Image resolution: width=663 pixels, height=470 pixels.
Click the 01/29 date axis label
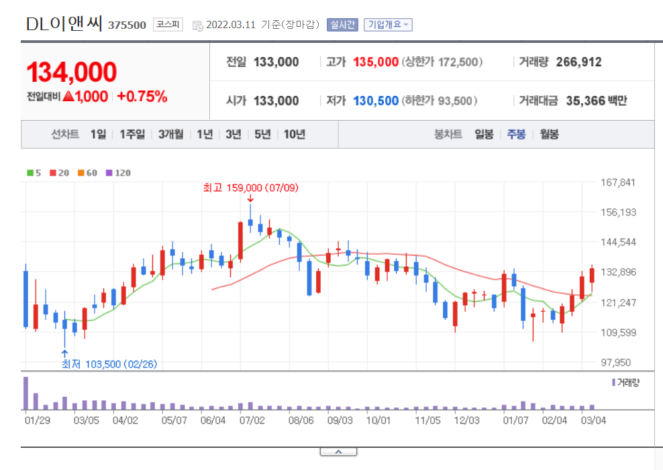[37, 420]
